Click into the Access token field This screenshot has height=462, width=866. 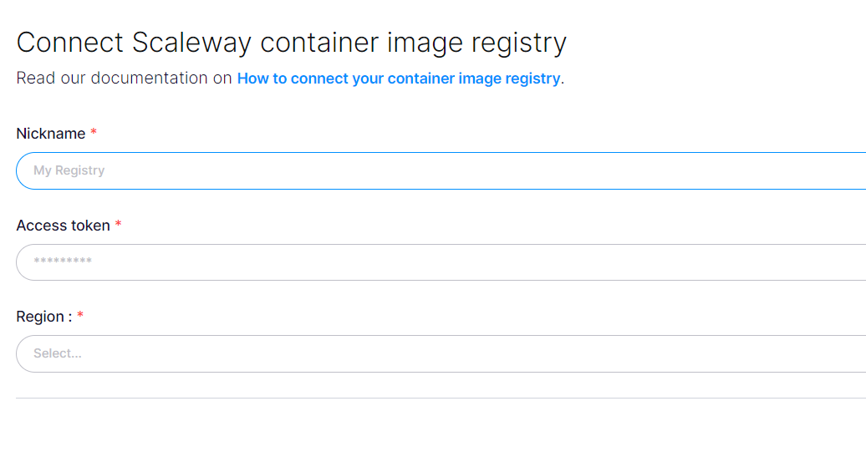(441, 262)
